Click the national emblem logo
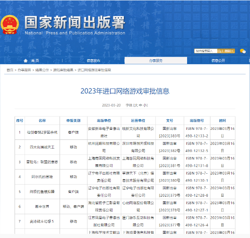 tap(10, 25)
